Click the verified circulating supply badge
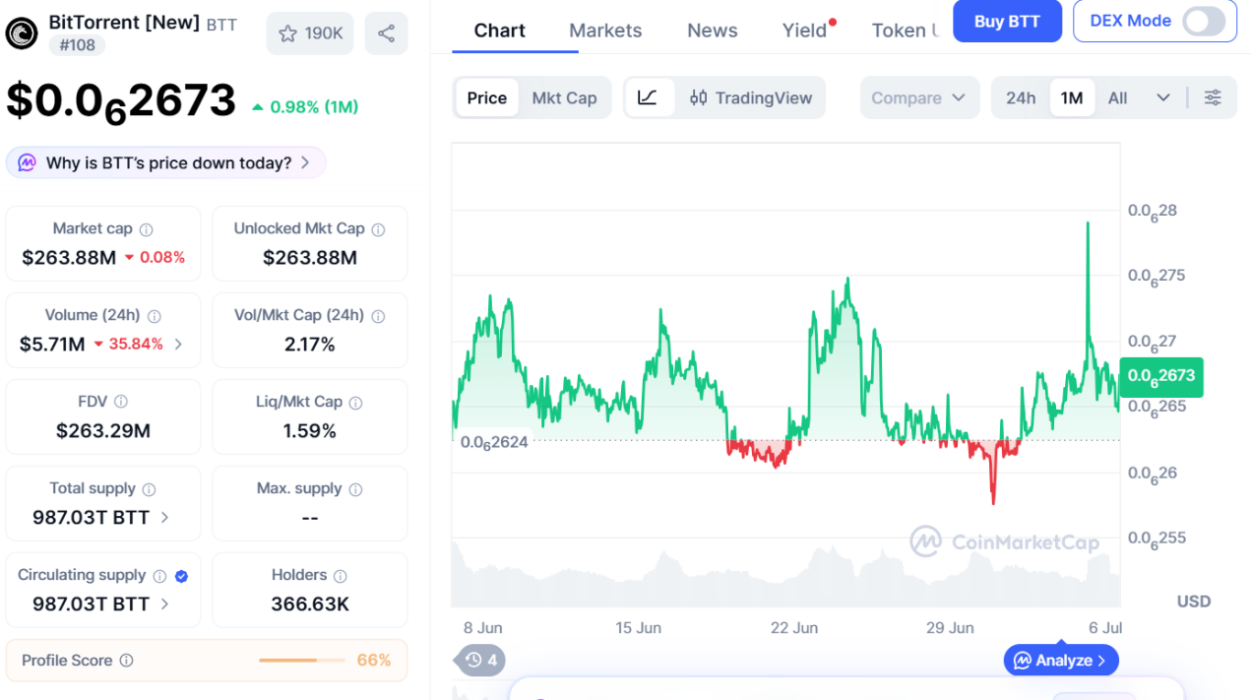 tap(181, 576)
